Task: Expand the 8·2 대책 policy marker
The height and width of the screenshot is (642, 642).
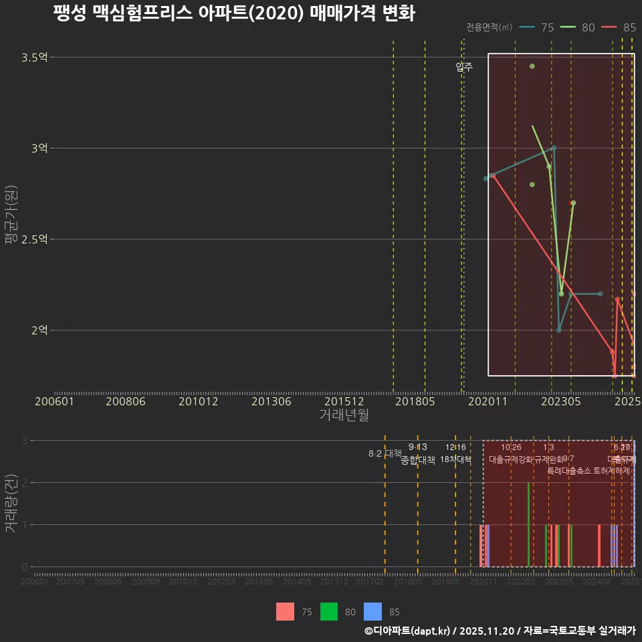Action: pos(385,454)
